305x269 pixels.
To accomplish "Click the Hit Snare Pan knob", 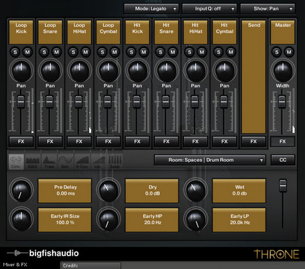I will [167, 71].
